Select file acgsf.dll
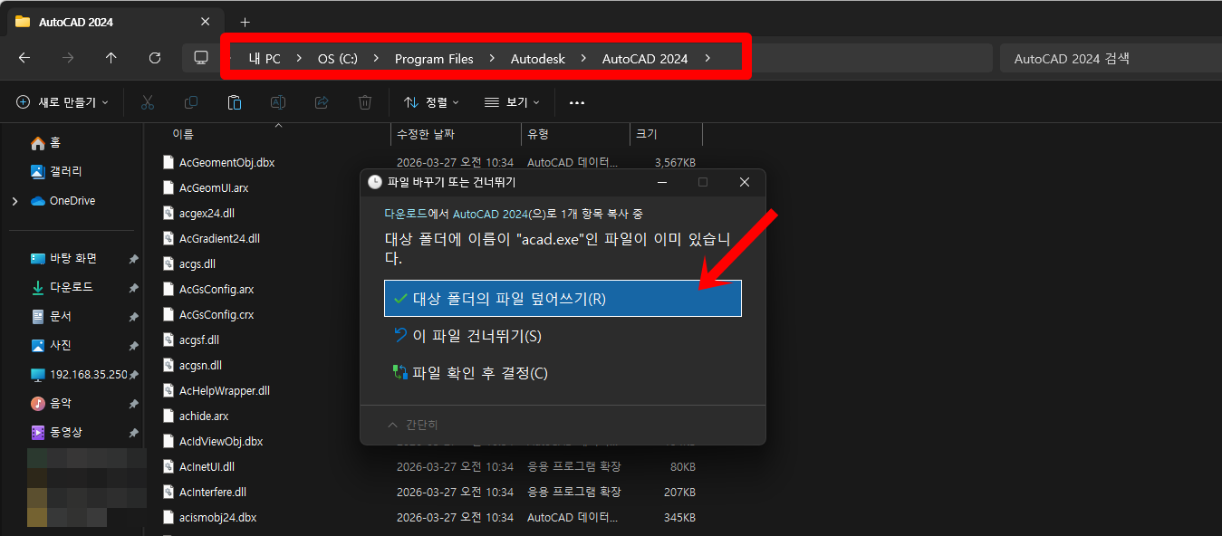The height and width of the screenshot is (536, 1222). click(x=199, y=340)
